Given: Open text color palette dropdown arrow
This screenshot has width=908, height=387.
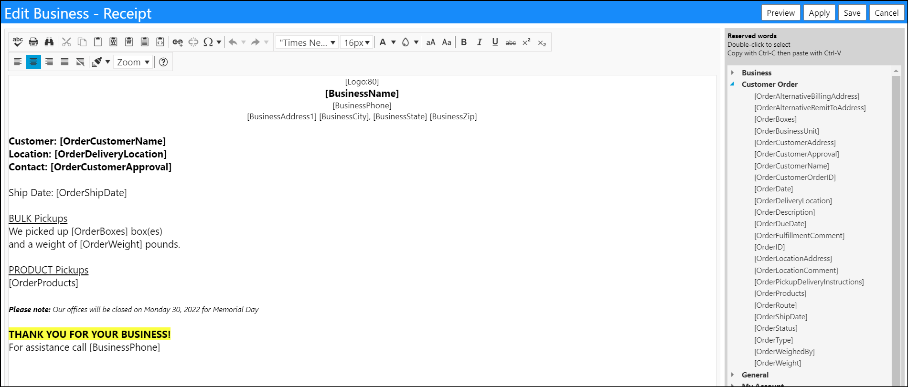Looking at the screenshot, I should point(394,42).
